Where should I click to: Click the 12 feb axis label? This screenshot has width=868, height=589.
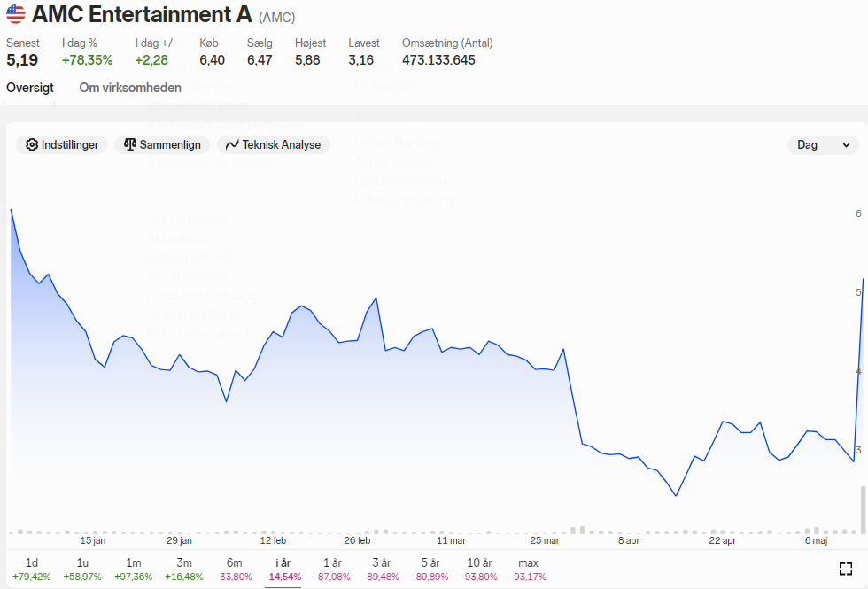pos(273,540)
